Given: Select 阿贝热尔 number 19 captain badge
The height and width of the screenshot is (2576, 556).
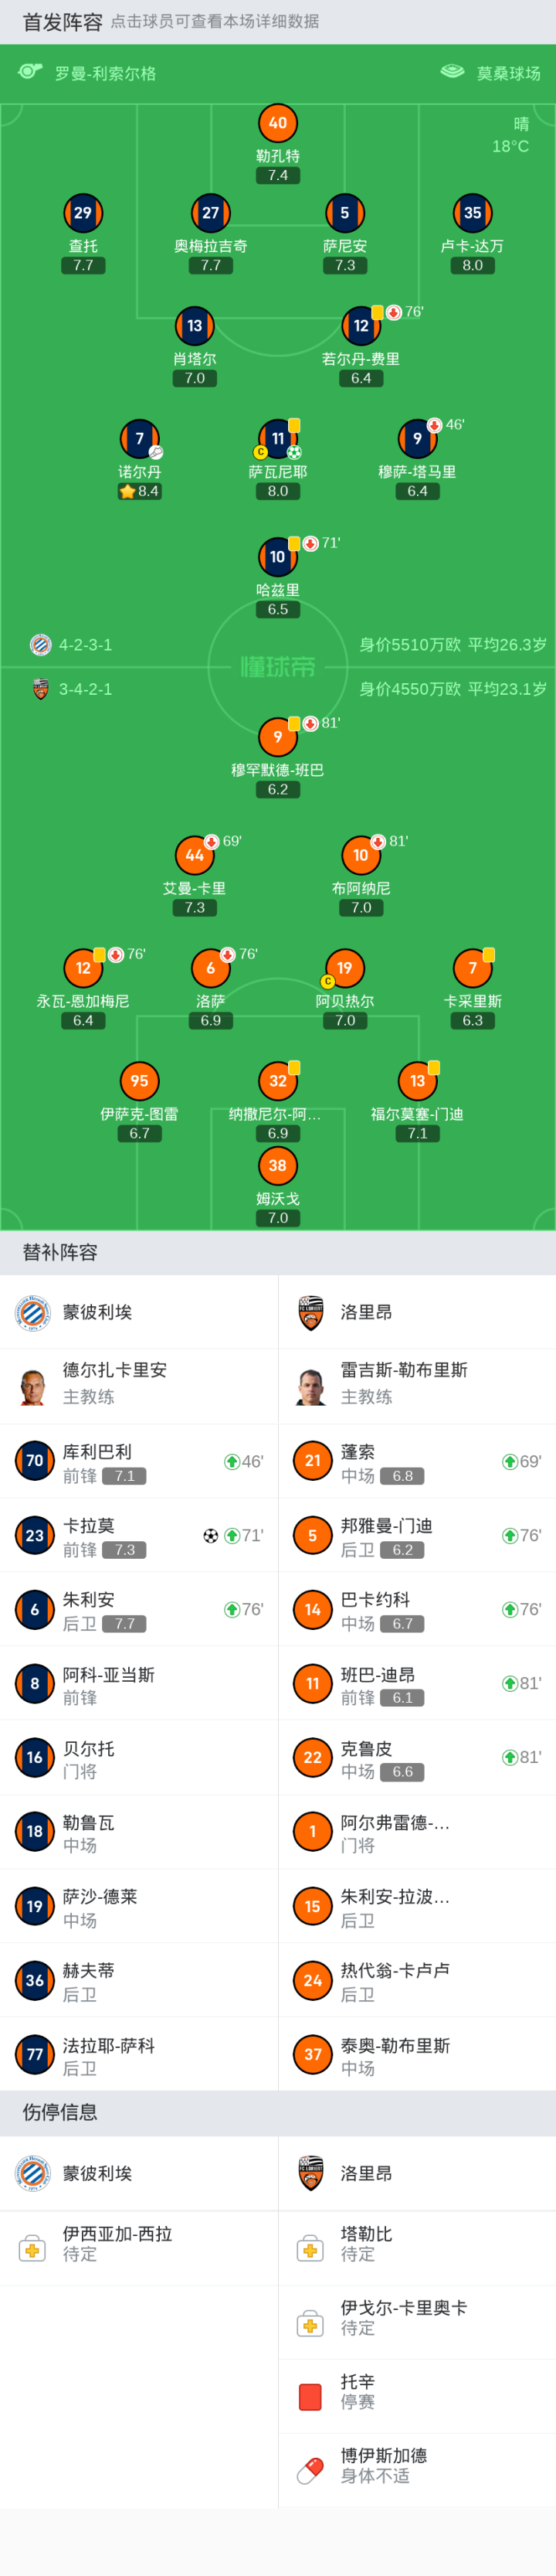Looking at the screenshot, I should tap(344, 968).
